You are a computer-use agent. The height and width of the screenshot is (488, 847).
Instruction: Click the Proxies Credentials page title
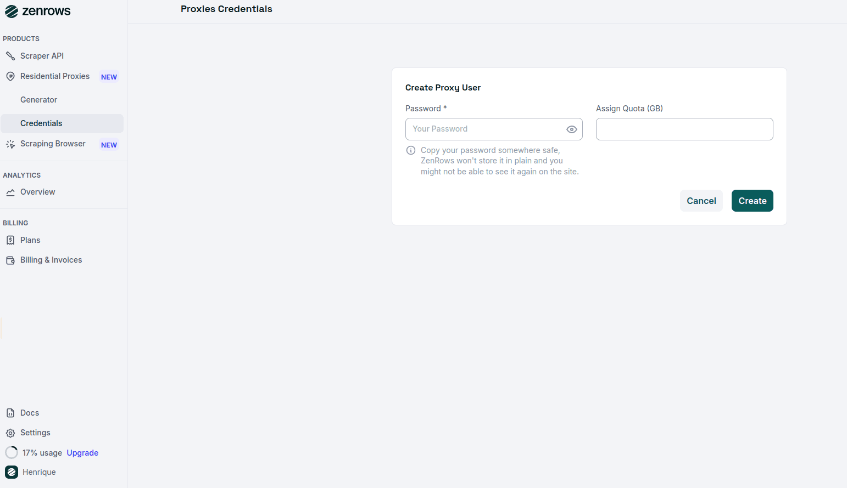coord(226,9)
